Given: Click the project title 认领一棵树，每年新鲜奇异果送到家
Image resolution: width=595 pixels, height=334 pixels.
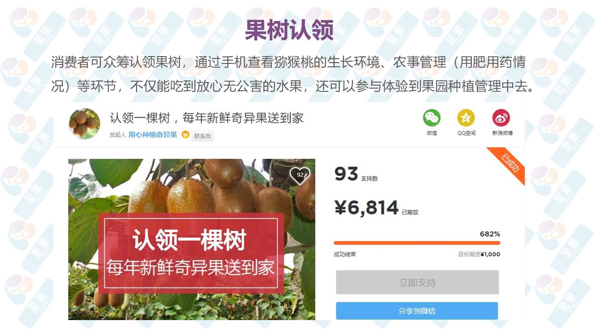Looking at the screenshot, I should tap(206, 118).
